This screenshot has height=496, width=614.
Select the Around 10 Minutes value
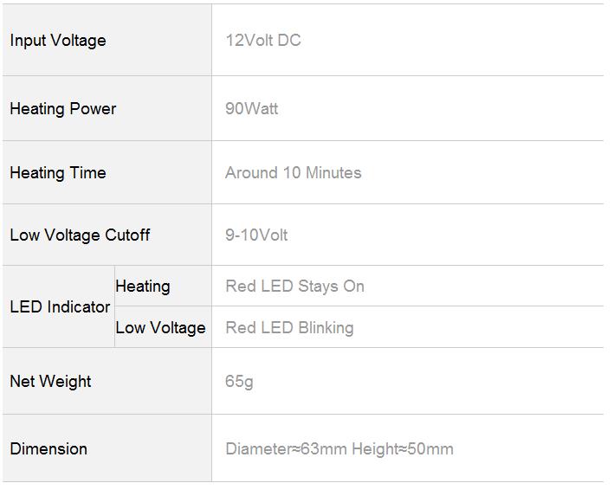[294, 172]
